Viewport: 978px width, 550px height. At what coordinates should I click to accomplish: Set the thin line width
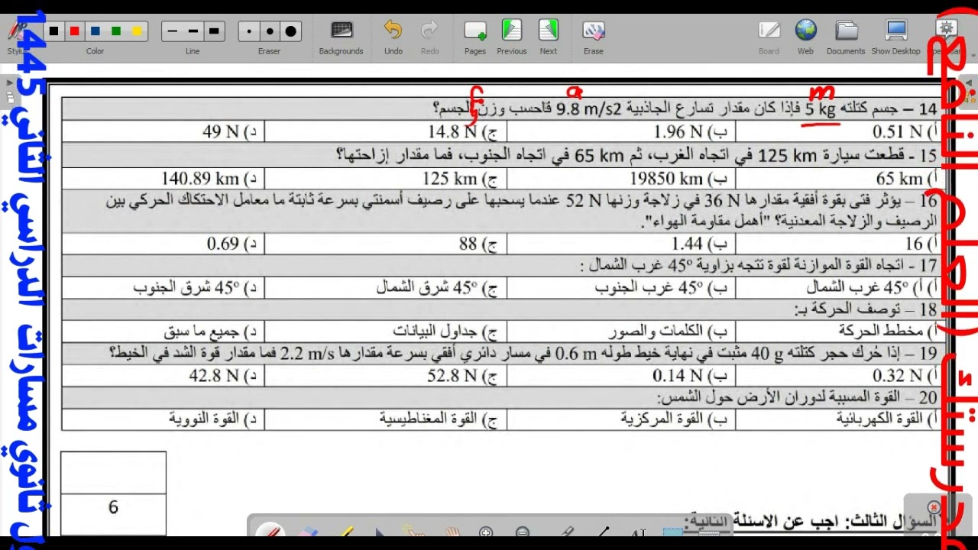[x=172, y=31]
